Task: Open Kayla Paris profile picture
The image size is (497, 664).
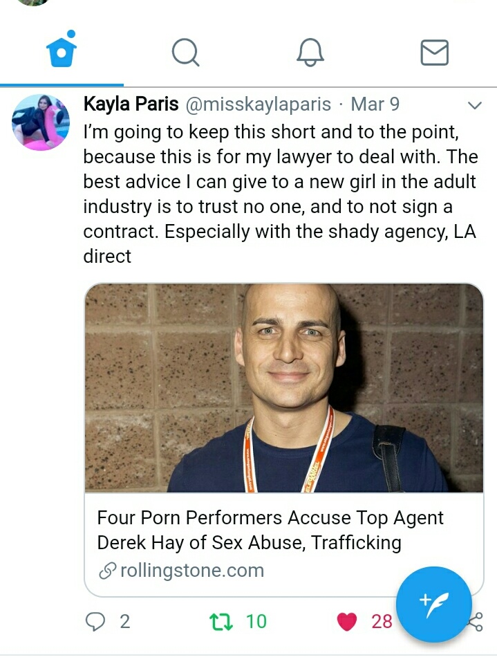Action: pyautogui.click(x=41, y=122)
